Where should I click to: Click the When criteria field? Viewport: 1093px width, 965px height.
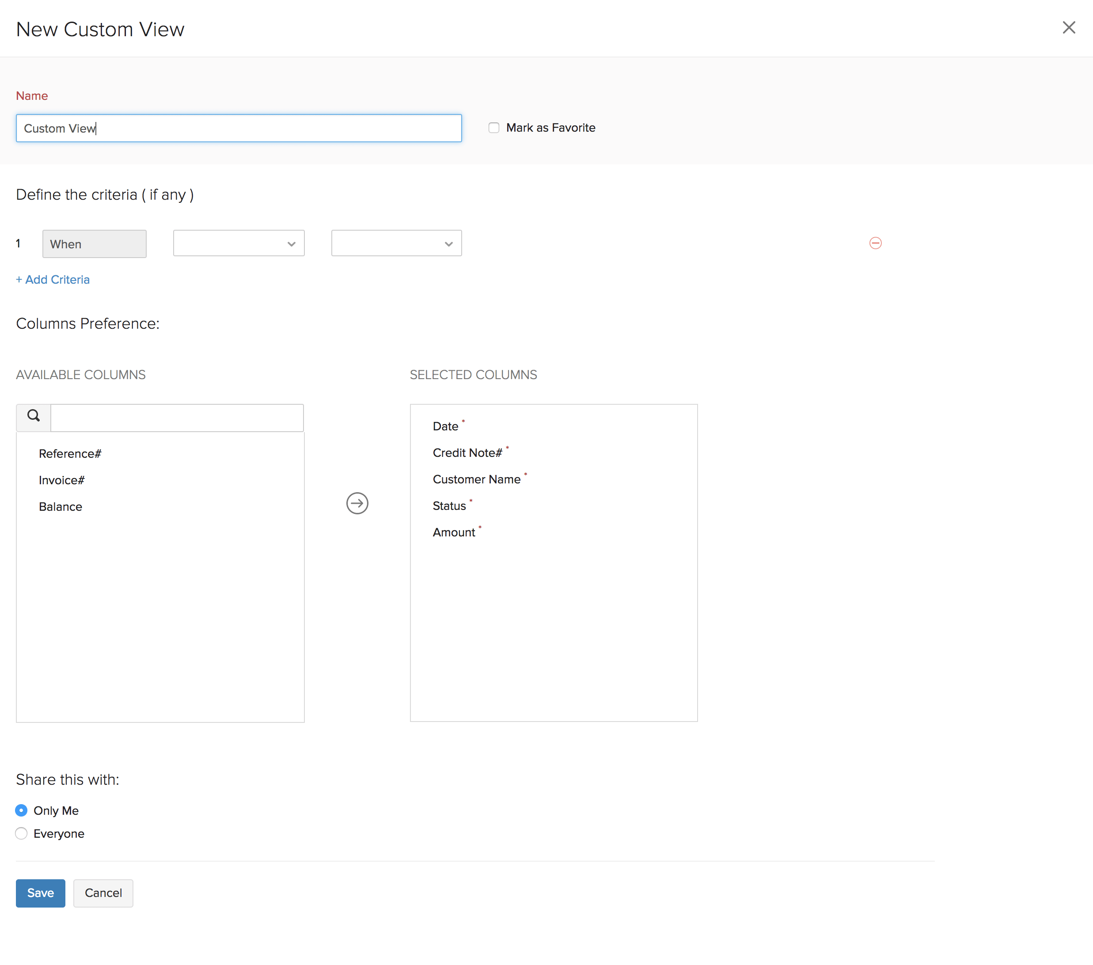[94, 244]
